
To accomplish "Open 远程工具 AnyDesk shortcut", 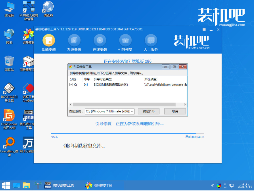I will 28,93.
